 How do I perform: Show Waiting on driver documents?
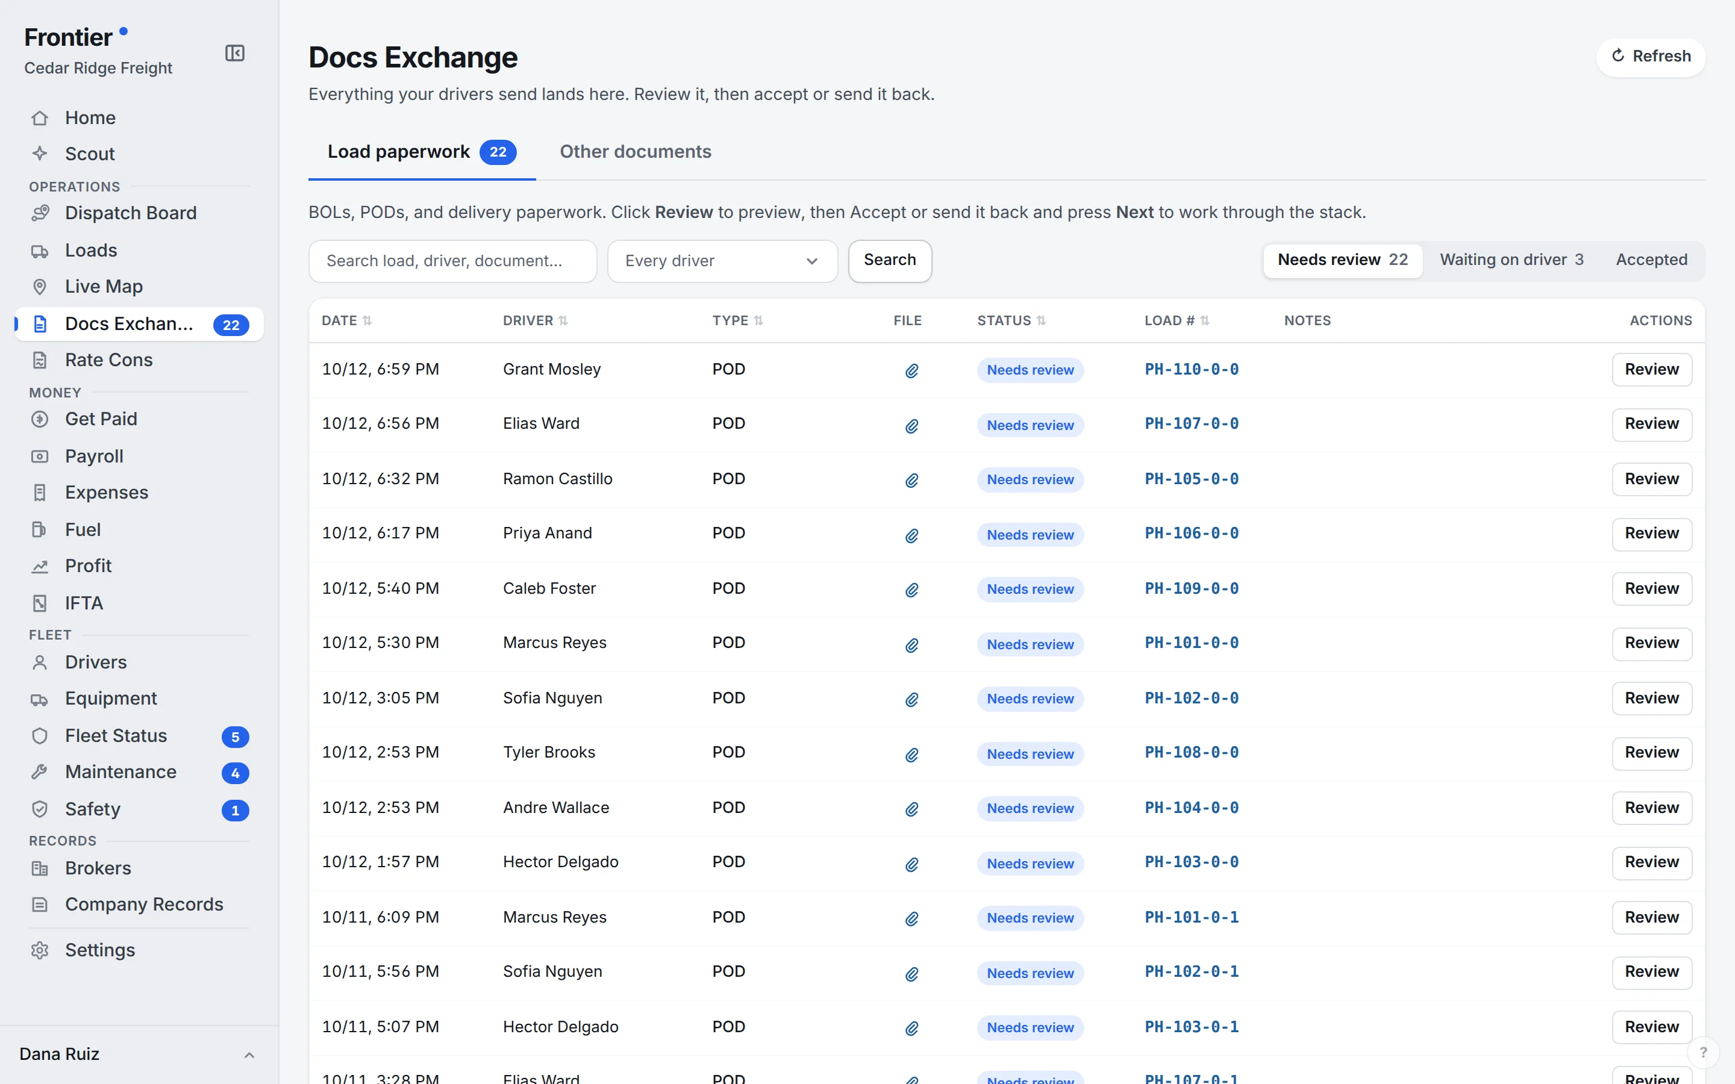(1511, 260)
